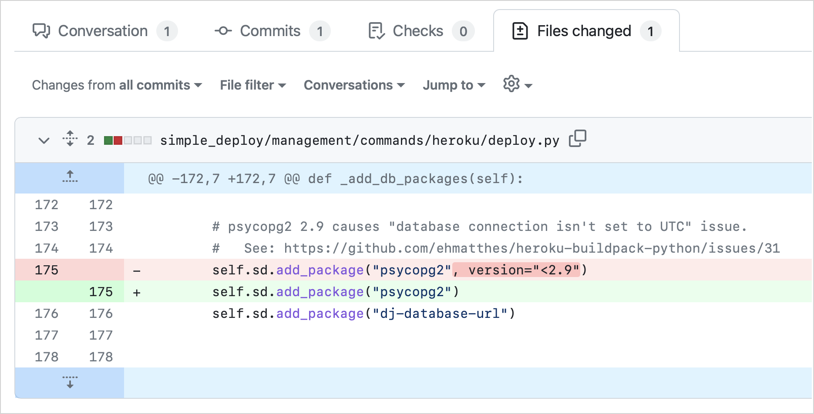This screenshot has height=414, width=814.
Task: Switch to the Commits tab
Action: 272,31
